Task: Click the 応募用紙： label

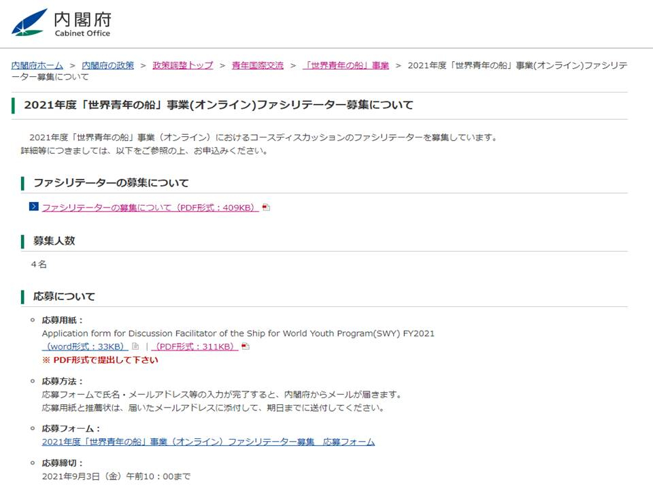Action: coord(63,321)
